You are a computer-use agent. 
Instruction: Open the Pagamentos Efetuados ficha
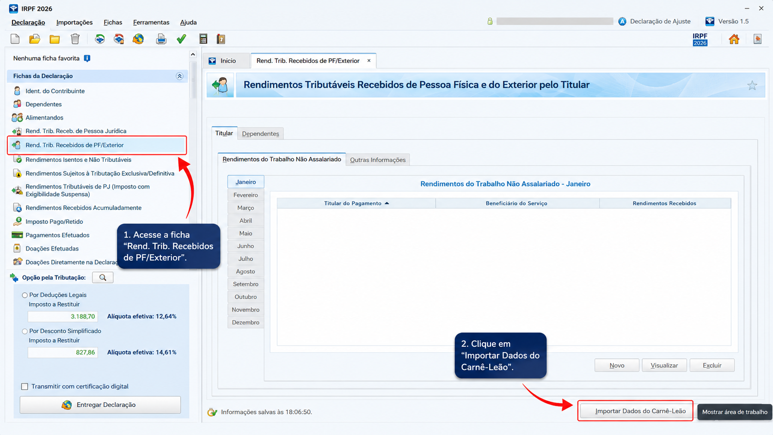tap(57, 235)
